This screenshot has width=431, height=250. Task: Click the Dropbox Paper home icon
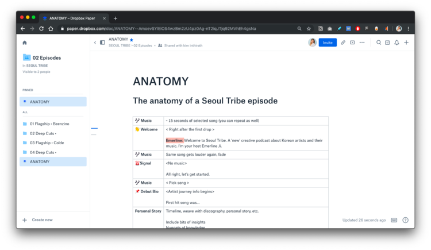25,43
